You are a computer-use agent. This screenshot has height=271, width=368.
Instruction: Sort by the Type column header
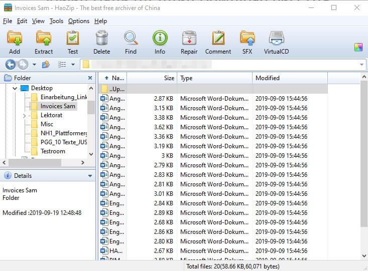(x=214, y=78)
